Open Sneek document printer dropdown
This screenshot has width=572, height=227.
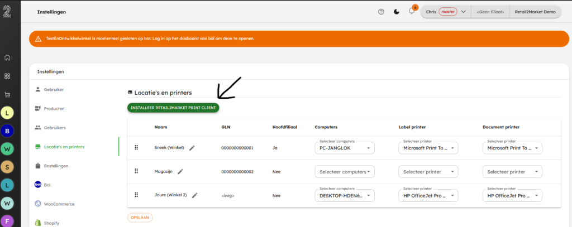tap(512, 148)
